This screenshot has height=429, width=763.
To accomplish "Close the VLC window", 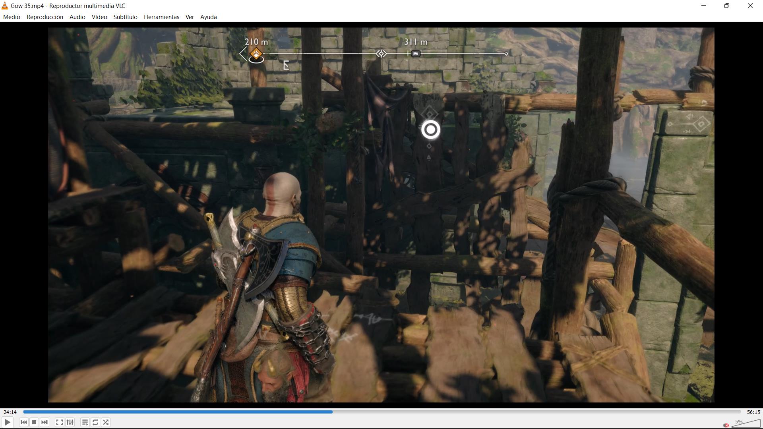I will [x=750, y=6].
